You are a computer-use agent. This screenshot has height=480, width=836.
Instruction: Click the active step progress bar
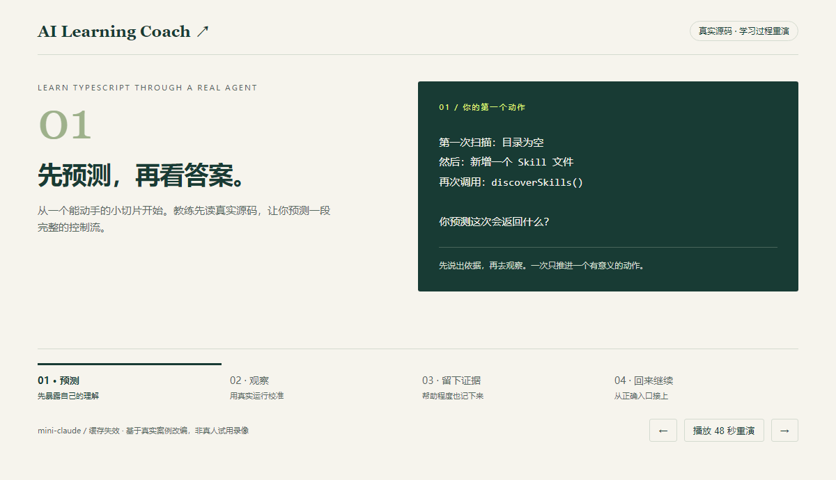130,364
